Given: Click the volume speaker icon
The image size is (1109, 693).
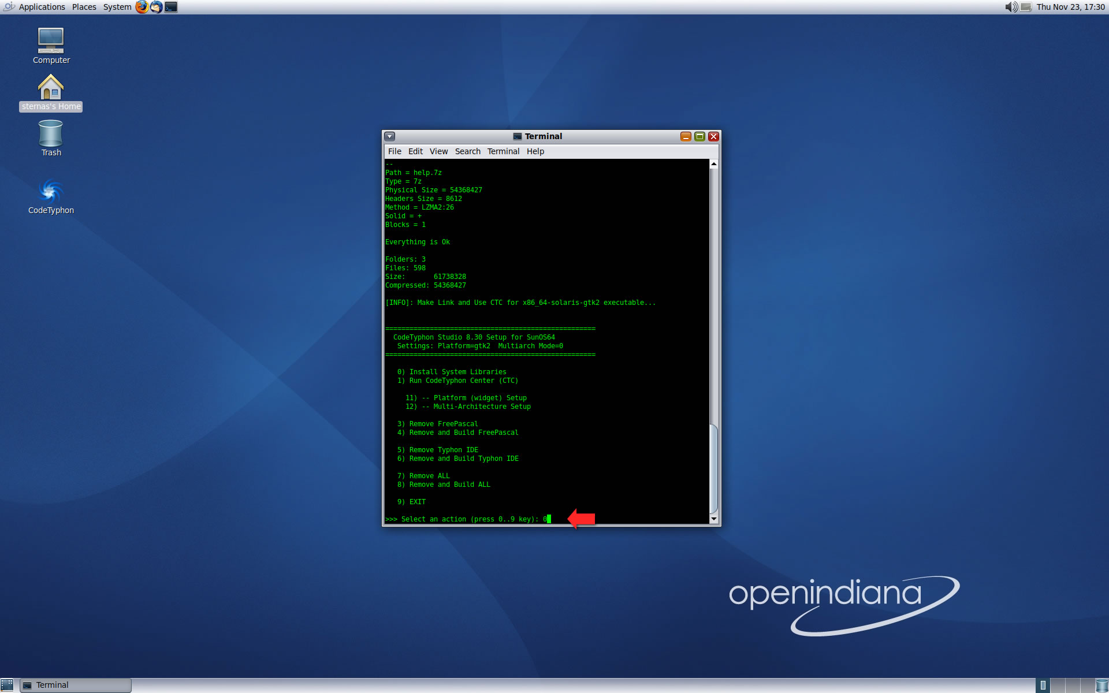Looking at the screenshot, I should [x=1011, y=7].
